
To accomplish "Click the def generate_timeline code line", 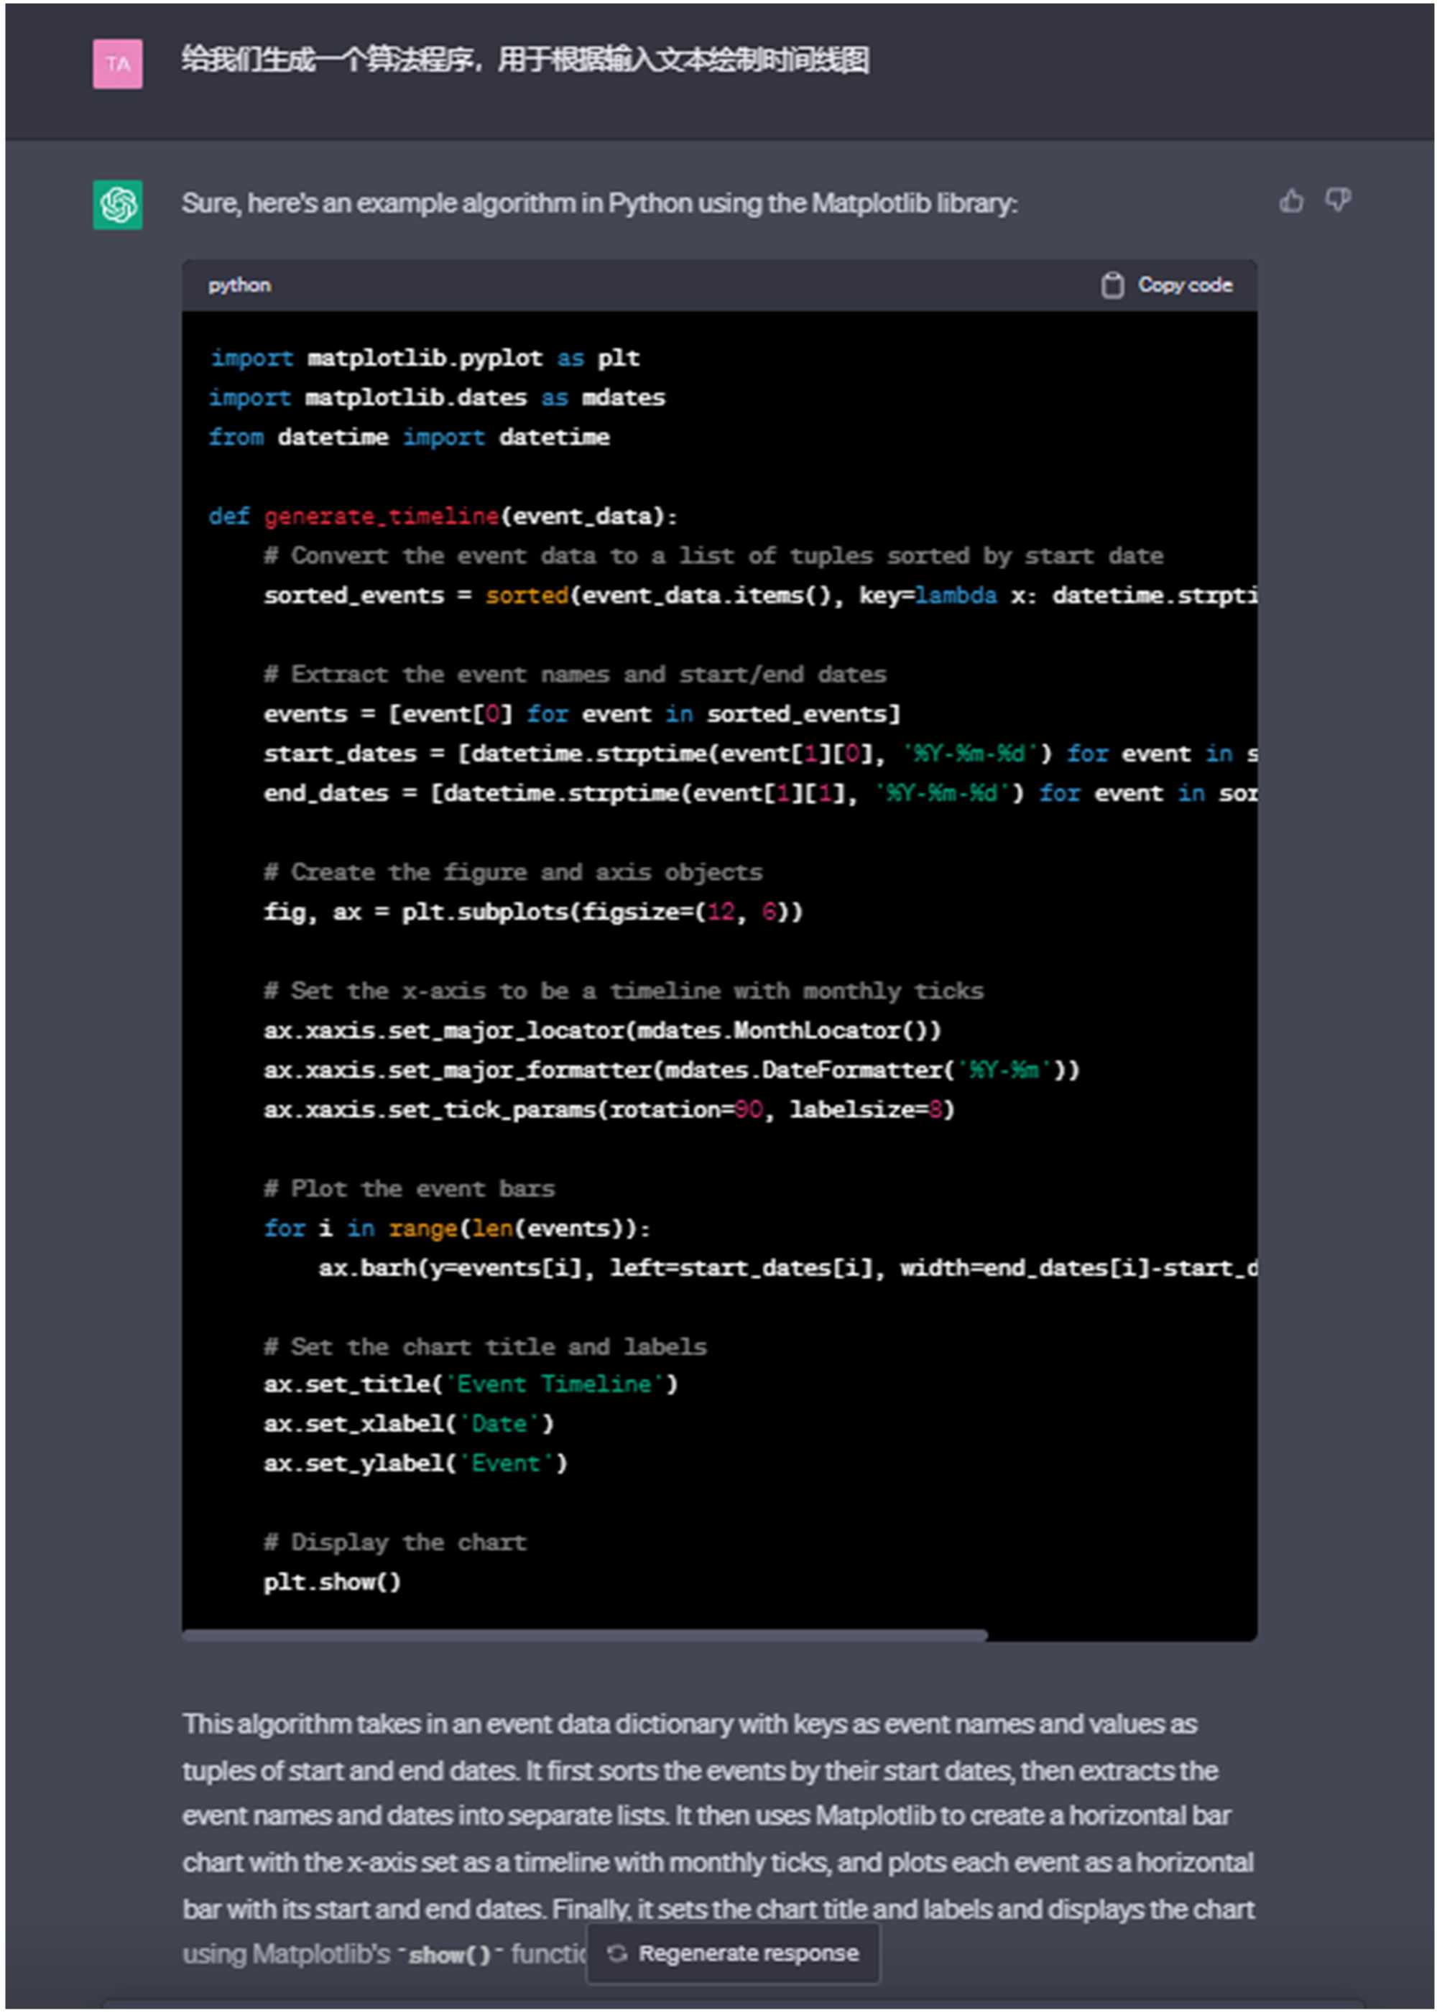I will coord(443,516).
